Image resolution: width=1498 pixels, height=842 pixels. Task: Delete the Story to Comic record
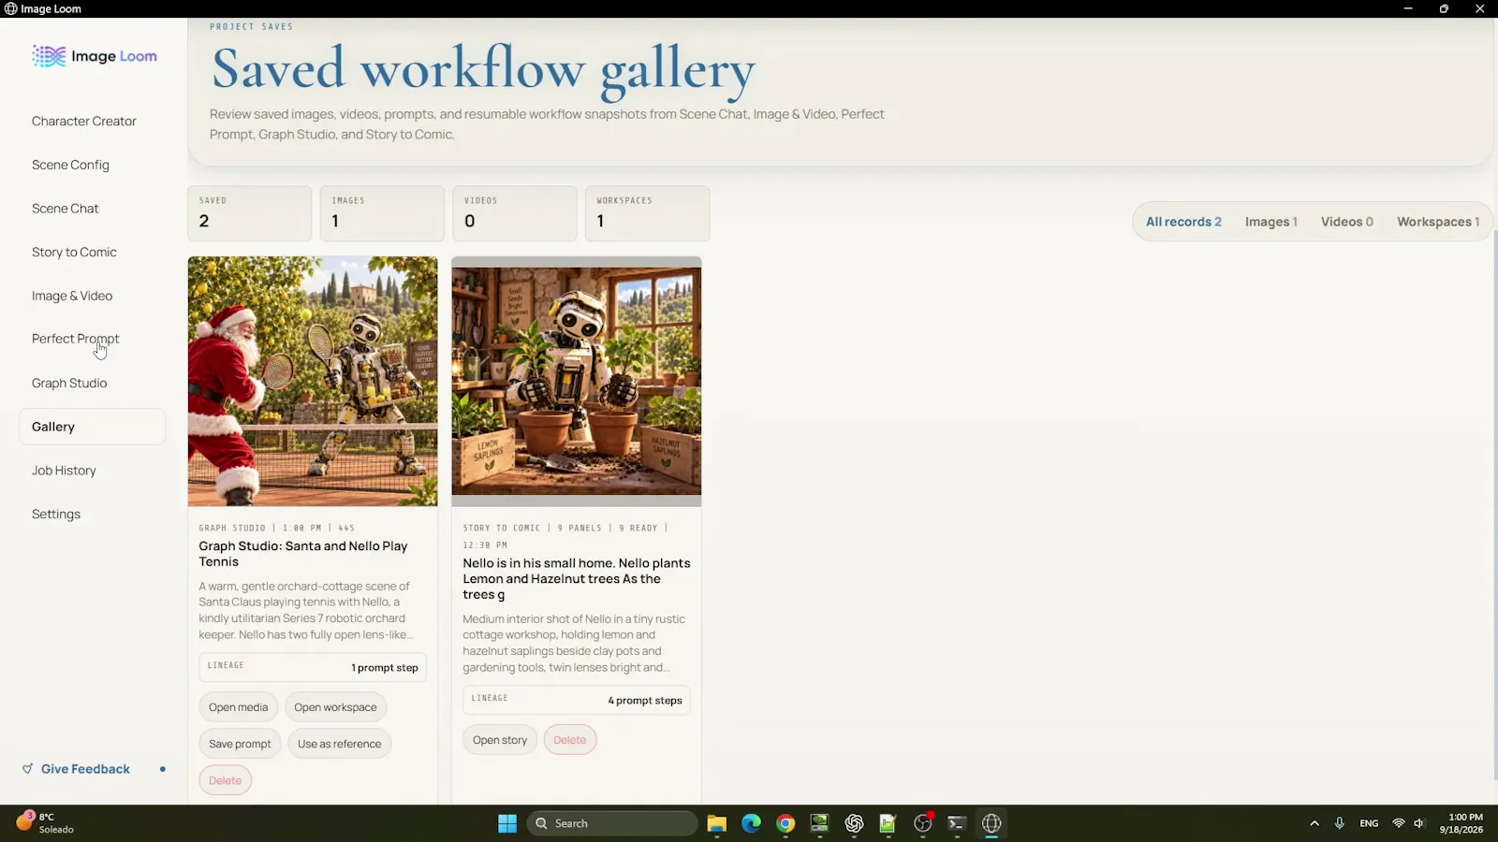click(569, 740)
